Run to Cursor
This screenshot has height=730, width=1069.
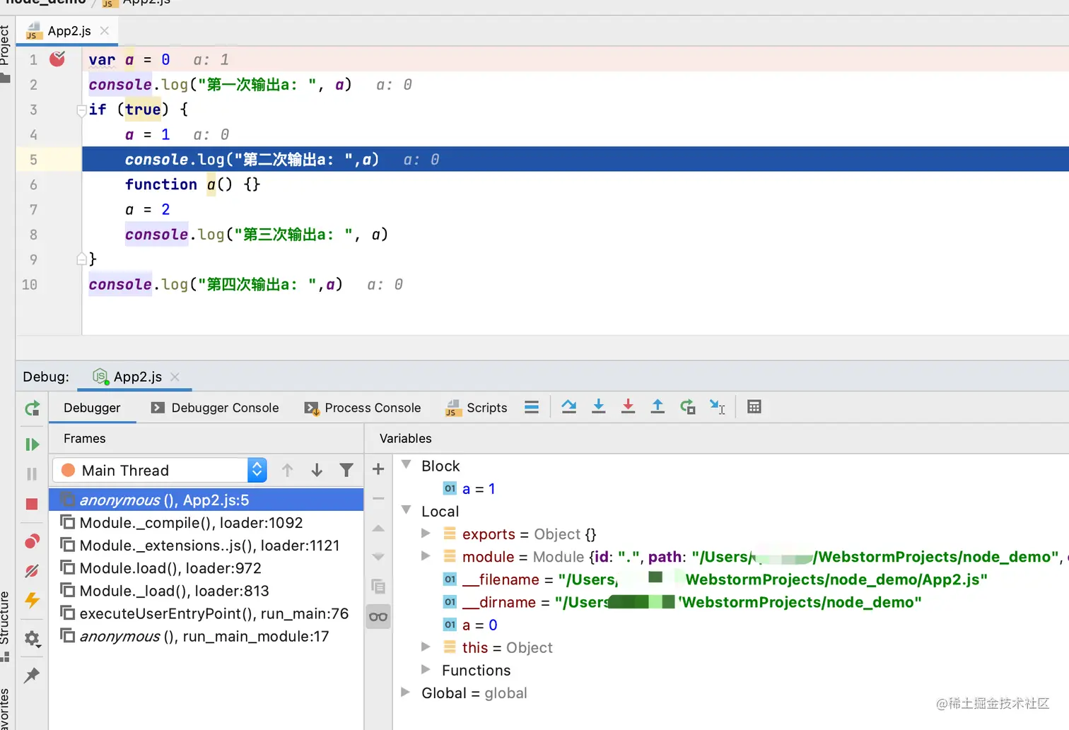click(x=717, y=407)
